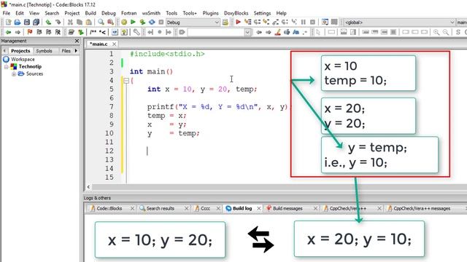Select the Sources folder in tree

[x=34, y=74]
